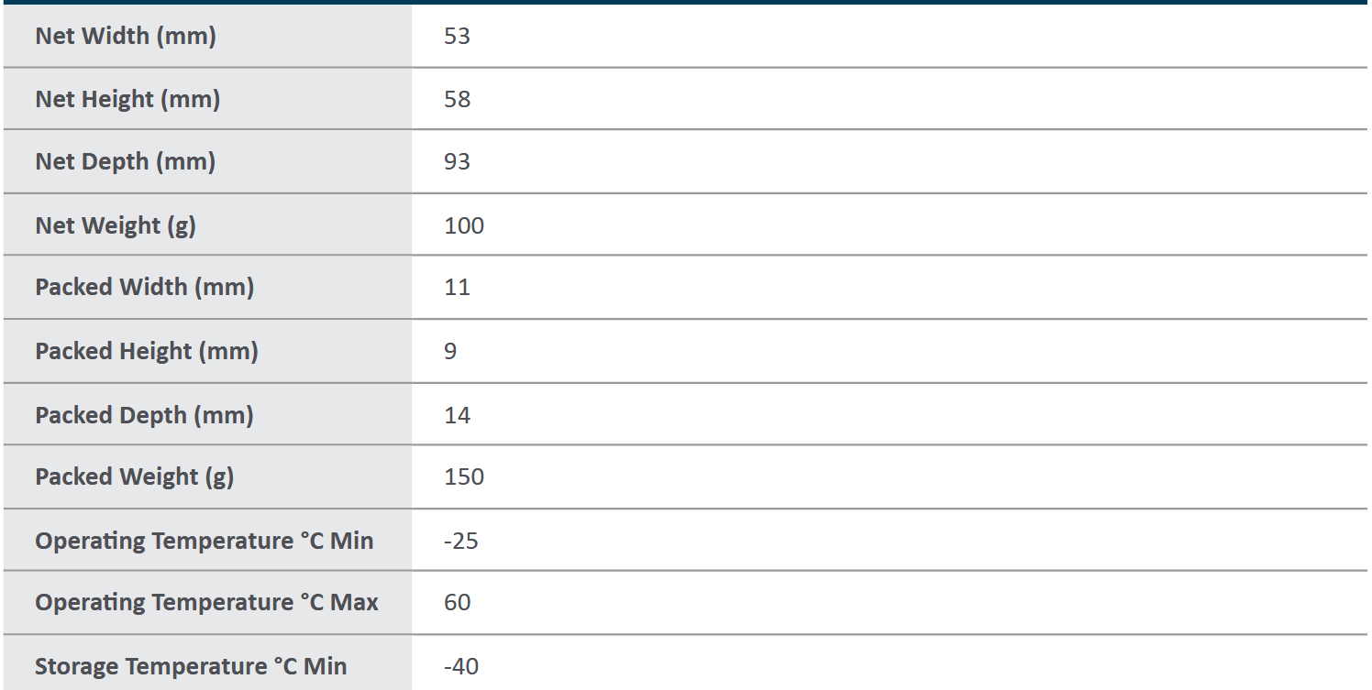
Task: Click the Net Width (mm) label
Action: 126,36
